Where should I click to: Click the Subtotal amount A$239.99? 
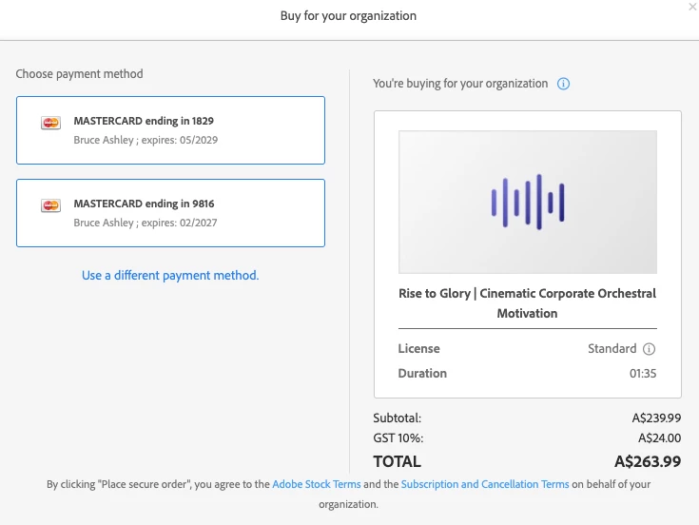coord(656,418)
